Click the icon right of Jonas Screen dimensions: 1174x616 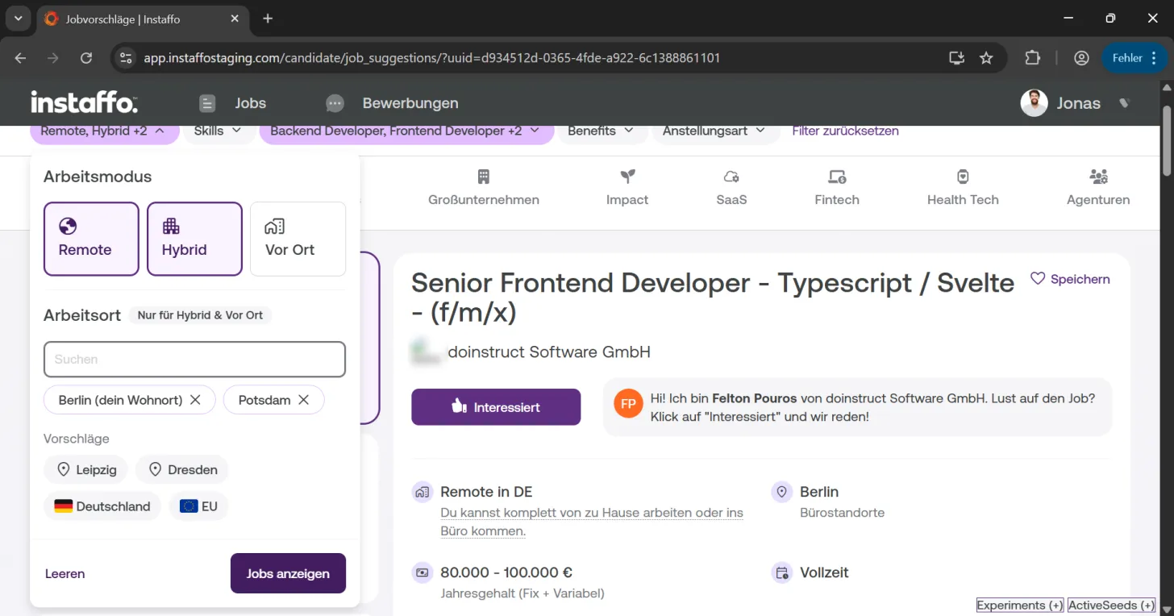pyautogui.click(x=1125, y=103)
